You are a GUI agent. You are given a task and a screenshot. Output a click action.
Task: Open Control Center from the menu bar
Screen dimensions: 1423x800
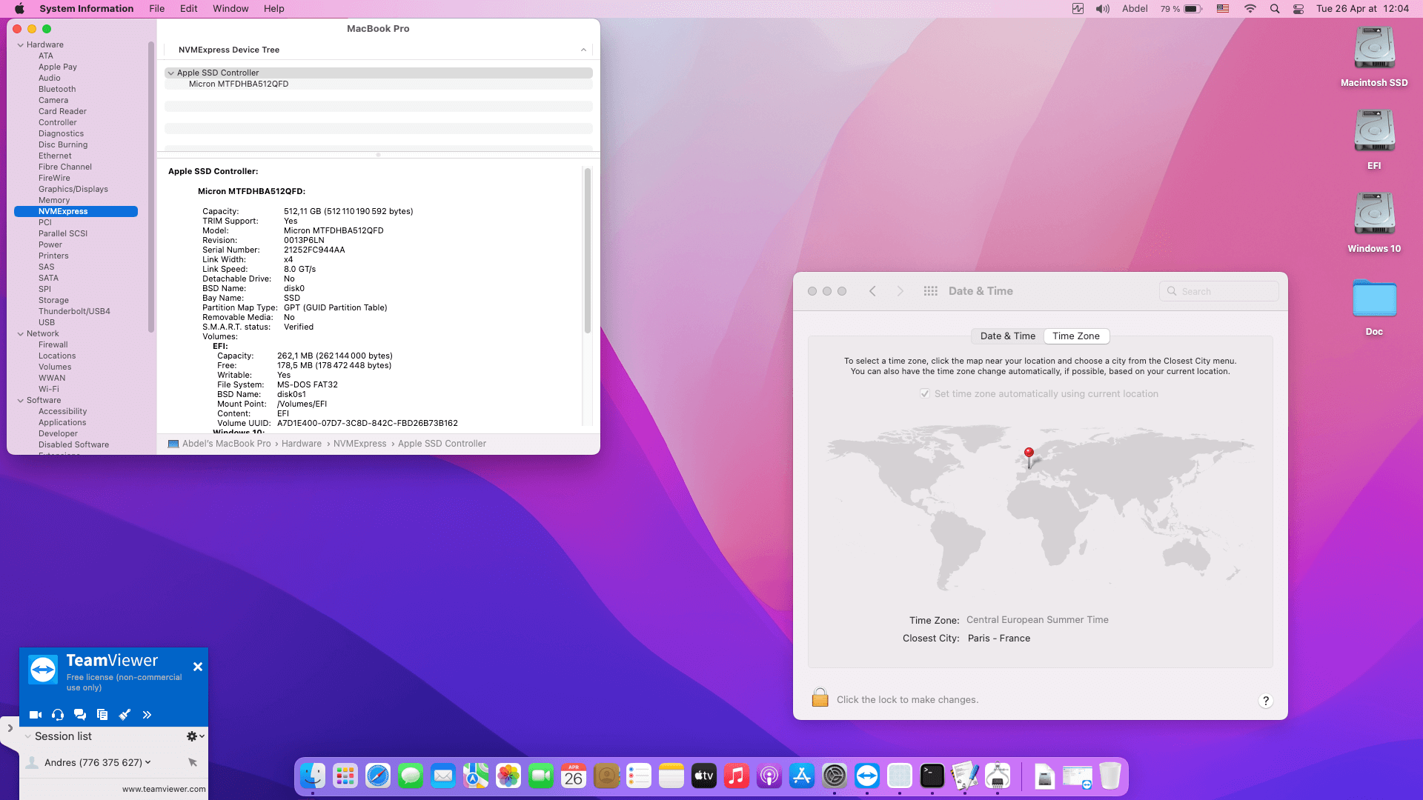[1298, 9]
